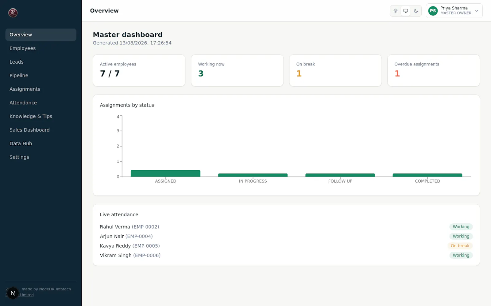Click the ASSIGNED bar in chart
Screen dimensions: 491x306
[x=166, y=174]
